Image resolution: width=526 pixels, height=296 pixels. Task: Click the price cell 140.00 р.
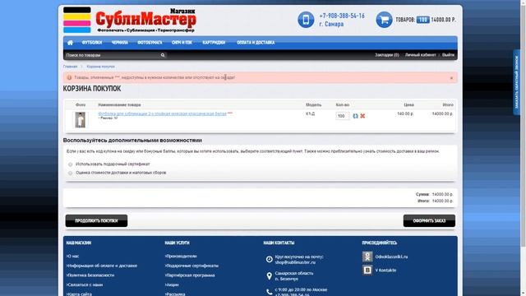tap(405, 113)
